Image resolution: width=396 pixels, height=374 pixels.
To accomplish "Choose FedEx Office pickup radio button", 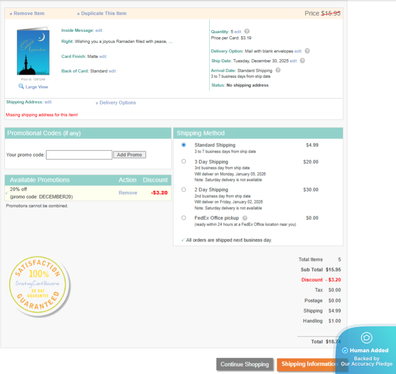I will [184, 218].
